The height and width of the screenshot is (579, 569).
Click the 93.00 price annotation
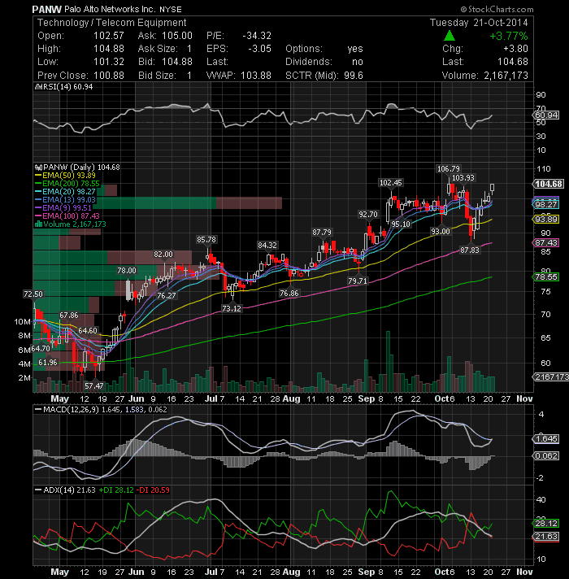pos(441,231)
